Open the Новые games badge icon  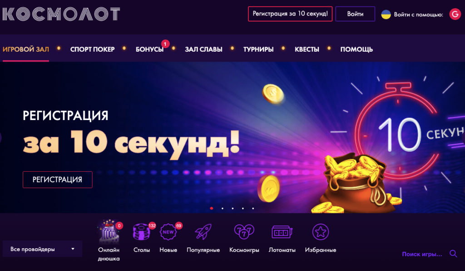click(x=168, y=232)
